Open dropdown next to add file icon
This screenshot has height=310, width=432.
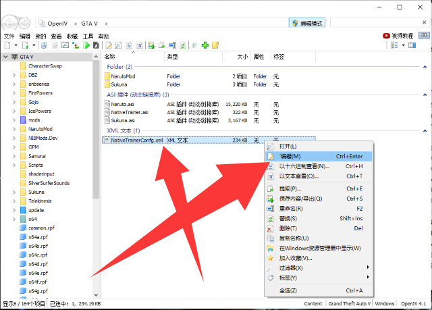click(x=34, y=45)
